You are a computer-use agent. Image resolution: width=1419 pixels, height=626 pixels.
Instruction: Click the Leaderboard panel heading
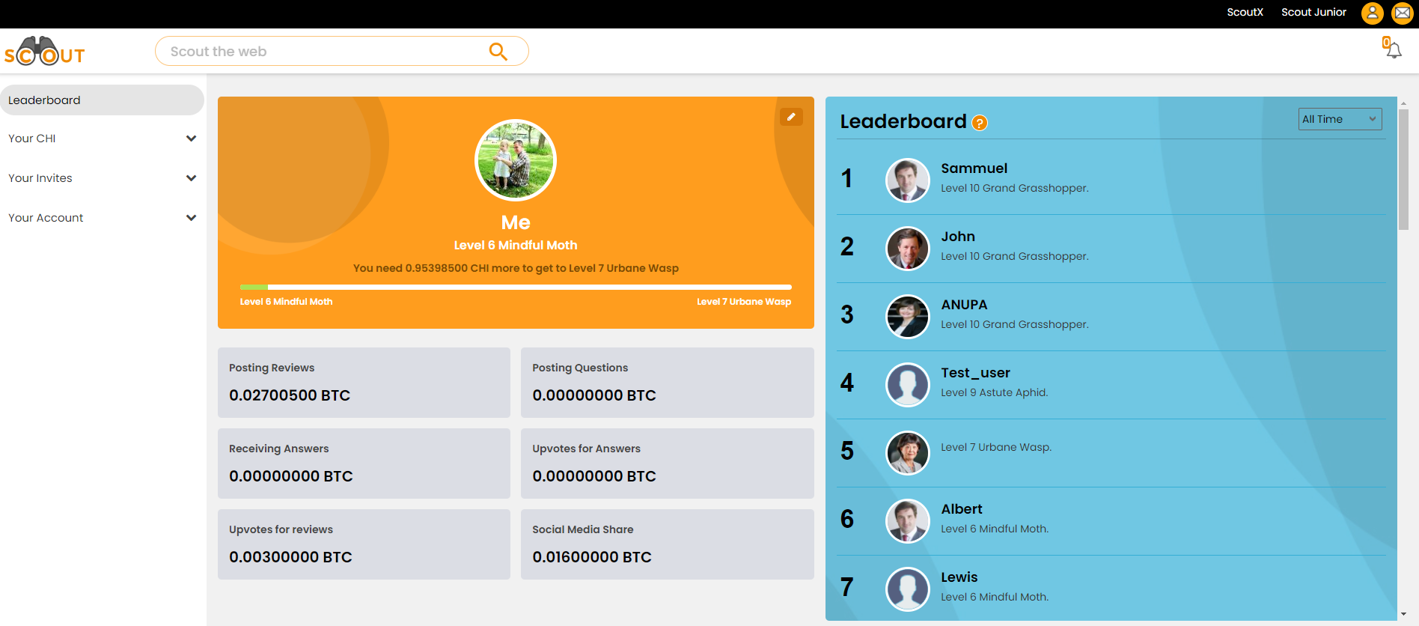903,121
